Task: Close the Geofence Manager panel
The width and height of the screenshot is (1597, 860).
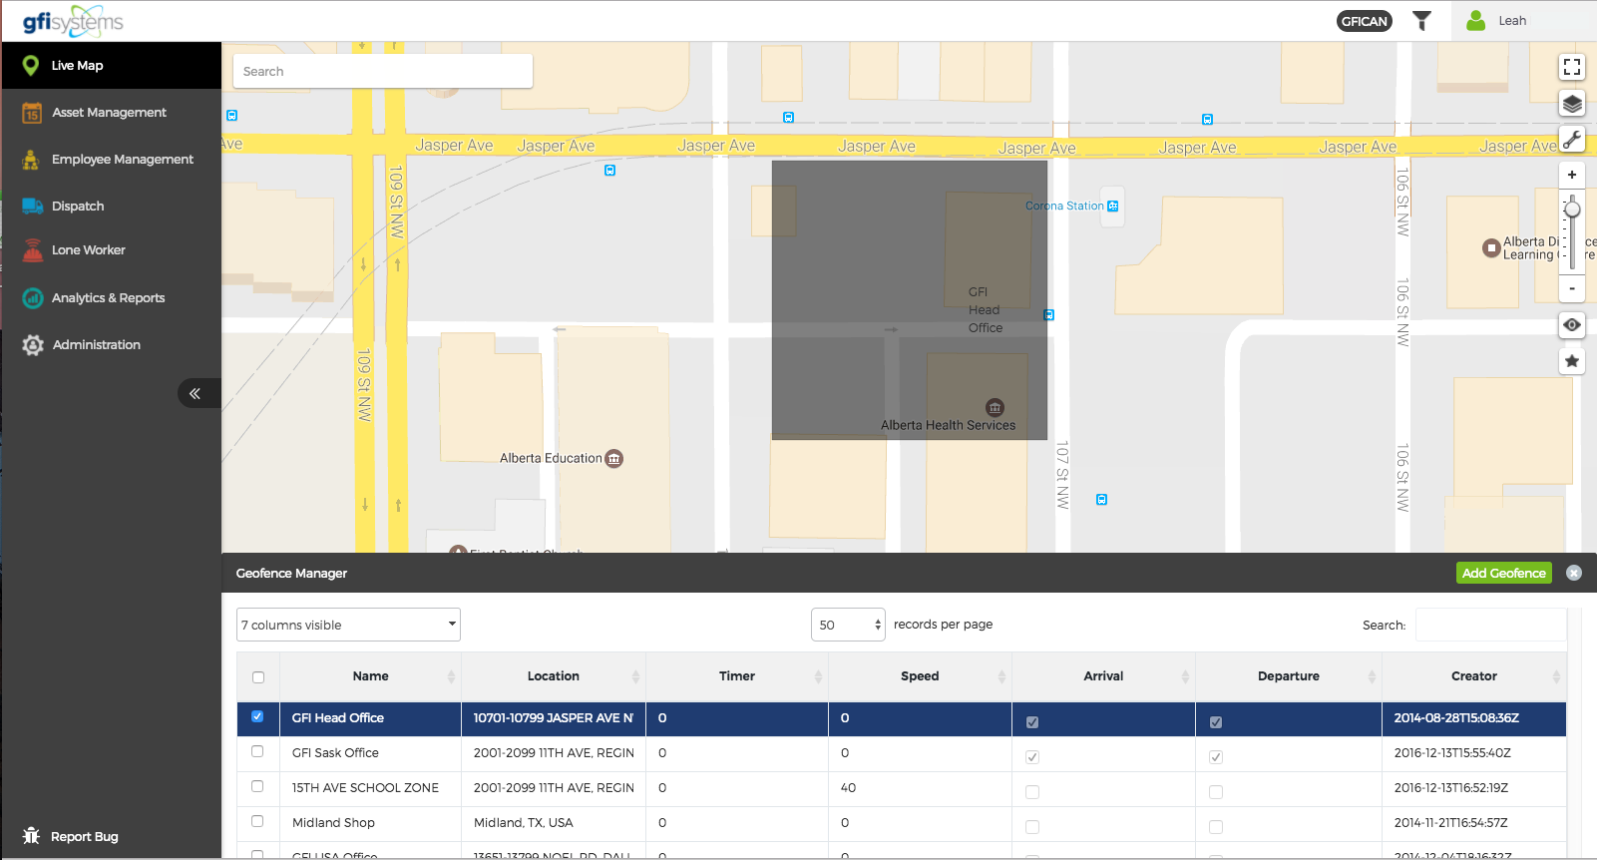Action: pos(1574,573)
